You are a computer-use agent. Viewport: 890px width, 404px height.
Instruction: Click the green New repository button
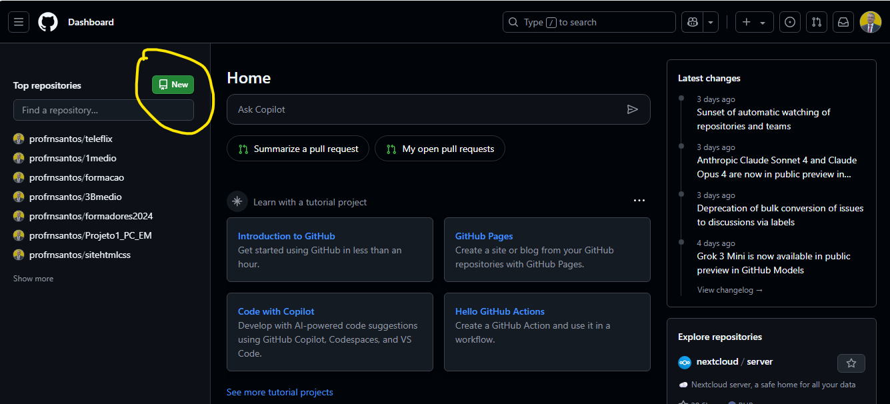(x=173, y=85)
